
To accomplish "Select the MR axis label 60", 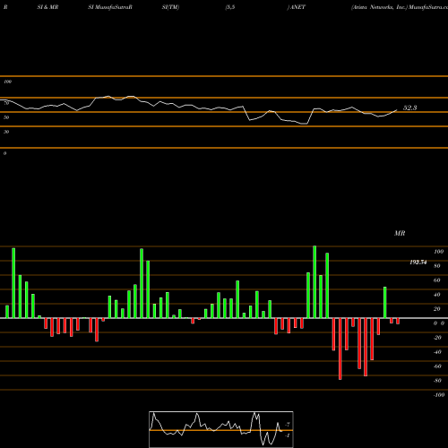I will pyautogui.click(x=437, y=280).
